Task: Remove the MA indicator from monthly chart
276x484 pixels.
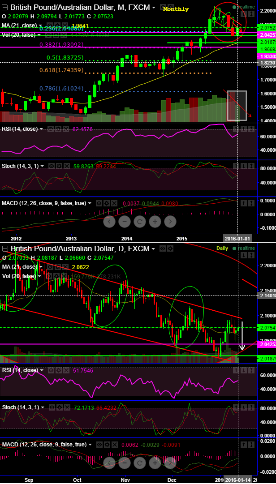Action: point(65,26)
